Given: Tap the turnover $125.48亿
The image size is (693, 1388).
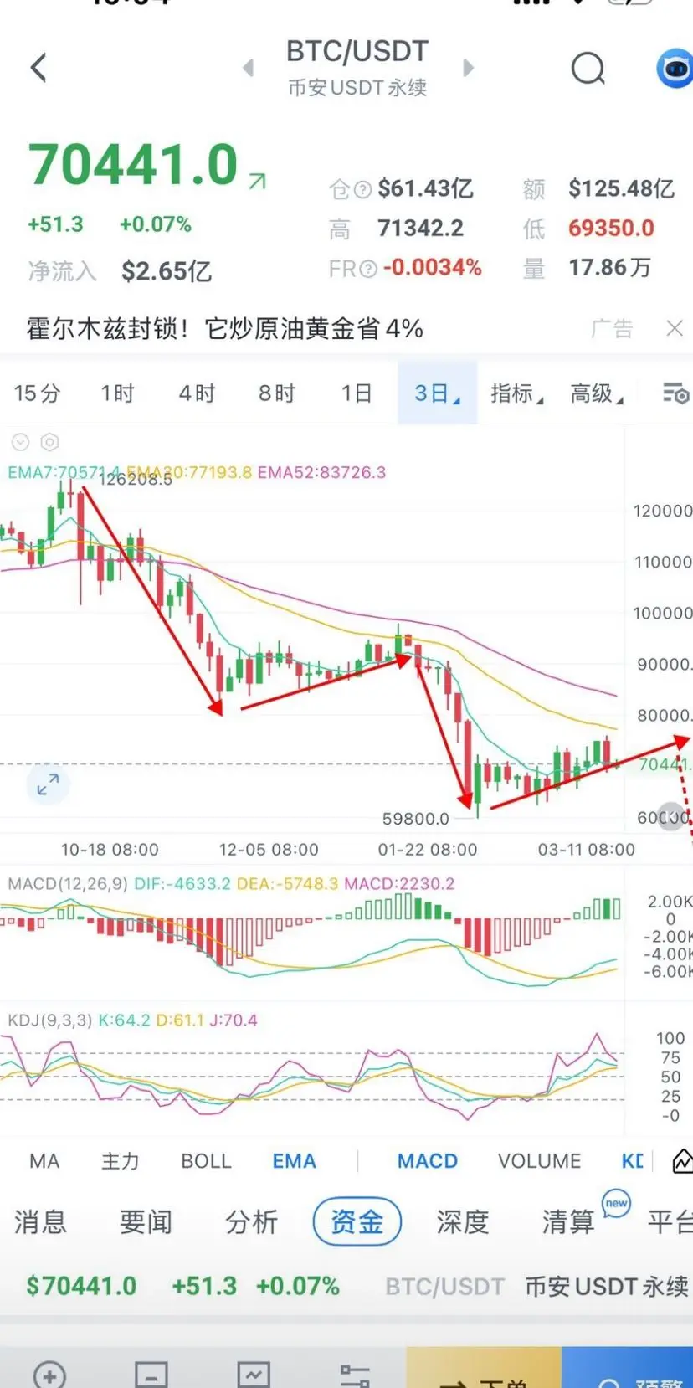Looking at the screenshot, I should (621, 188).
